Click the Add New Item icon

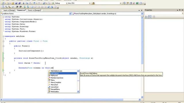(x=8, y=3)
